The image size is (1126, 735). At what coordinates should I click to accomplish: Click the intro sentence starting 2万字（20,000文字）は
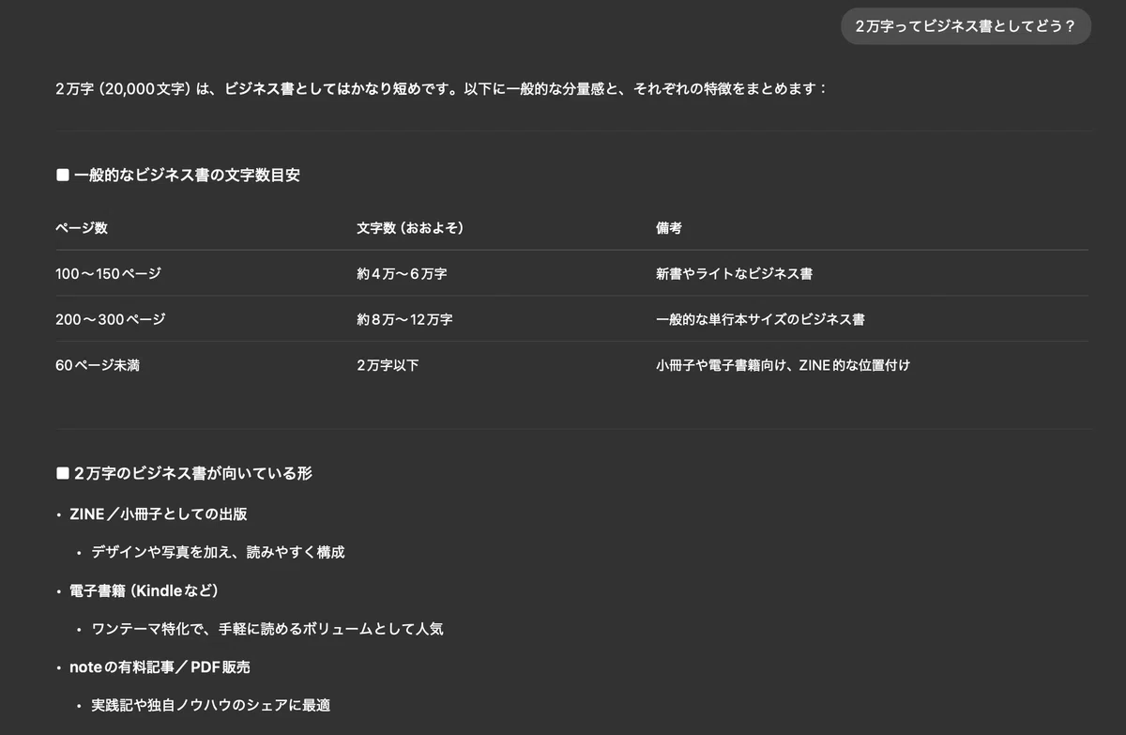click(442, 89)
